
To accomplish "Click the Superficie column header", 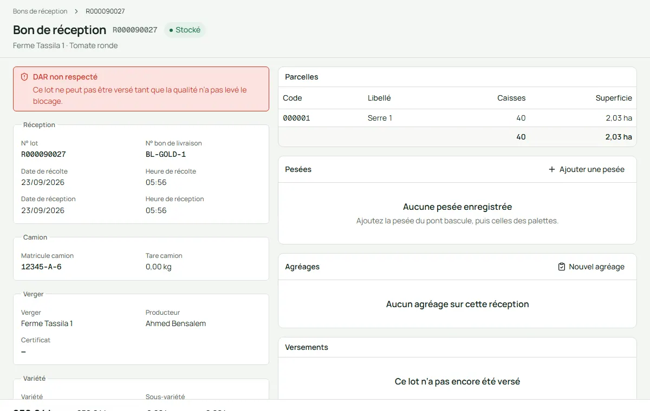I will pyautogui.click(x=614, y=98).
